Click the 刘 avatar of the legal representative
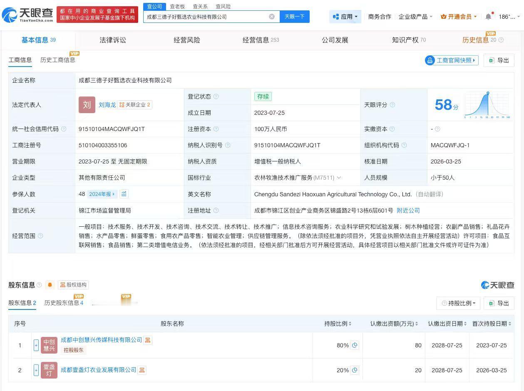 (87, 105)
